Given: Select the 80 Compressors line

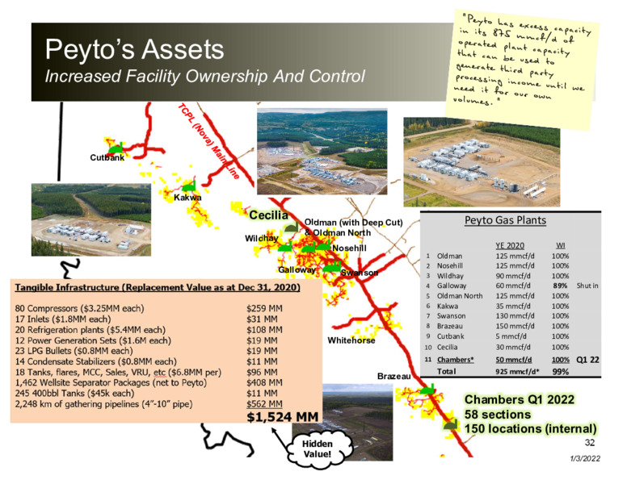Looking at the screenshot, I should [149, 308].
